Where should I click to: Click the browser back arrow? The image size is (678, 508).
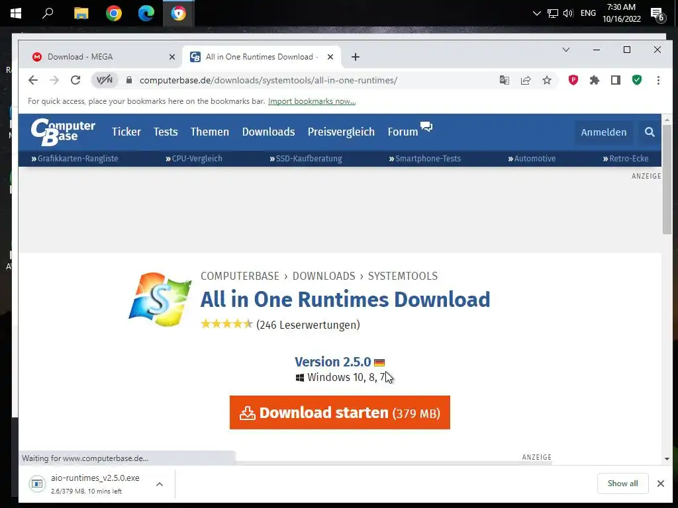[33, 80]
